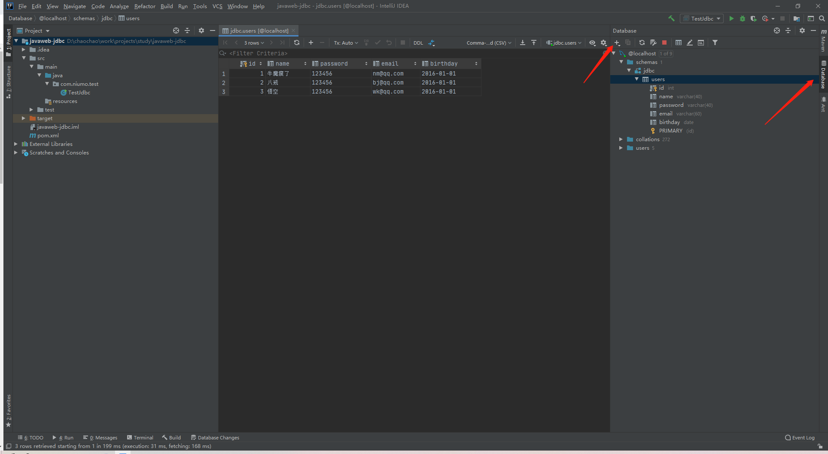Open the Tx: Auto transaction mode dropdown
This screenshot has height=454, width=828.
[346, 42]
